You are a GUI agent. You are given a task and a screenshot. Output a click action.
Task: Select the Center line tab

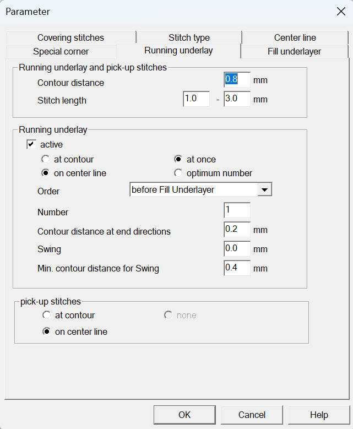(x=295, y=37)
